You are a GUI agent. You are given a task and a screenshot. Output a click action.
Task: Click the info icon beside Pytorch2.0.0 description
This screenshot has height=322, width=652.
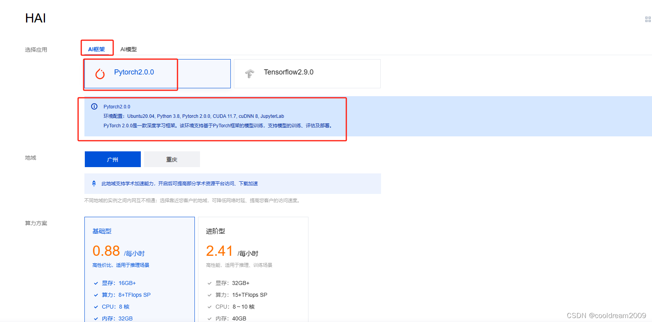94,106
